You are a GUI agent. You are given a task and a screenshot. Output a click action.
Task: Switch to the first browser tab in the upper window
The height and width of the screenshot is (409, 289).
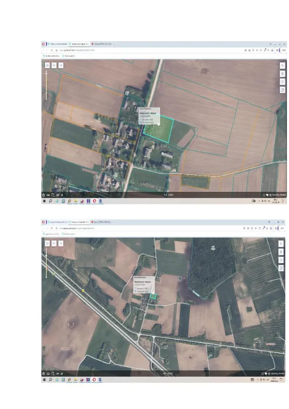tap(58, 44)
